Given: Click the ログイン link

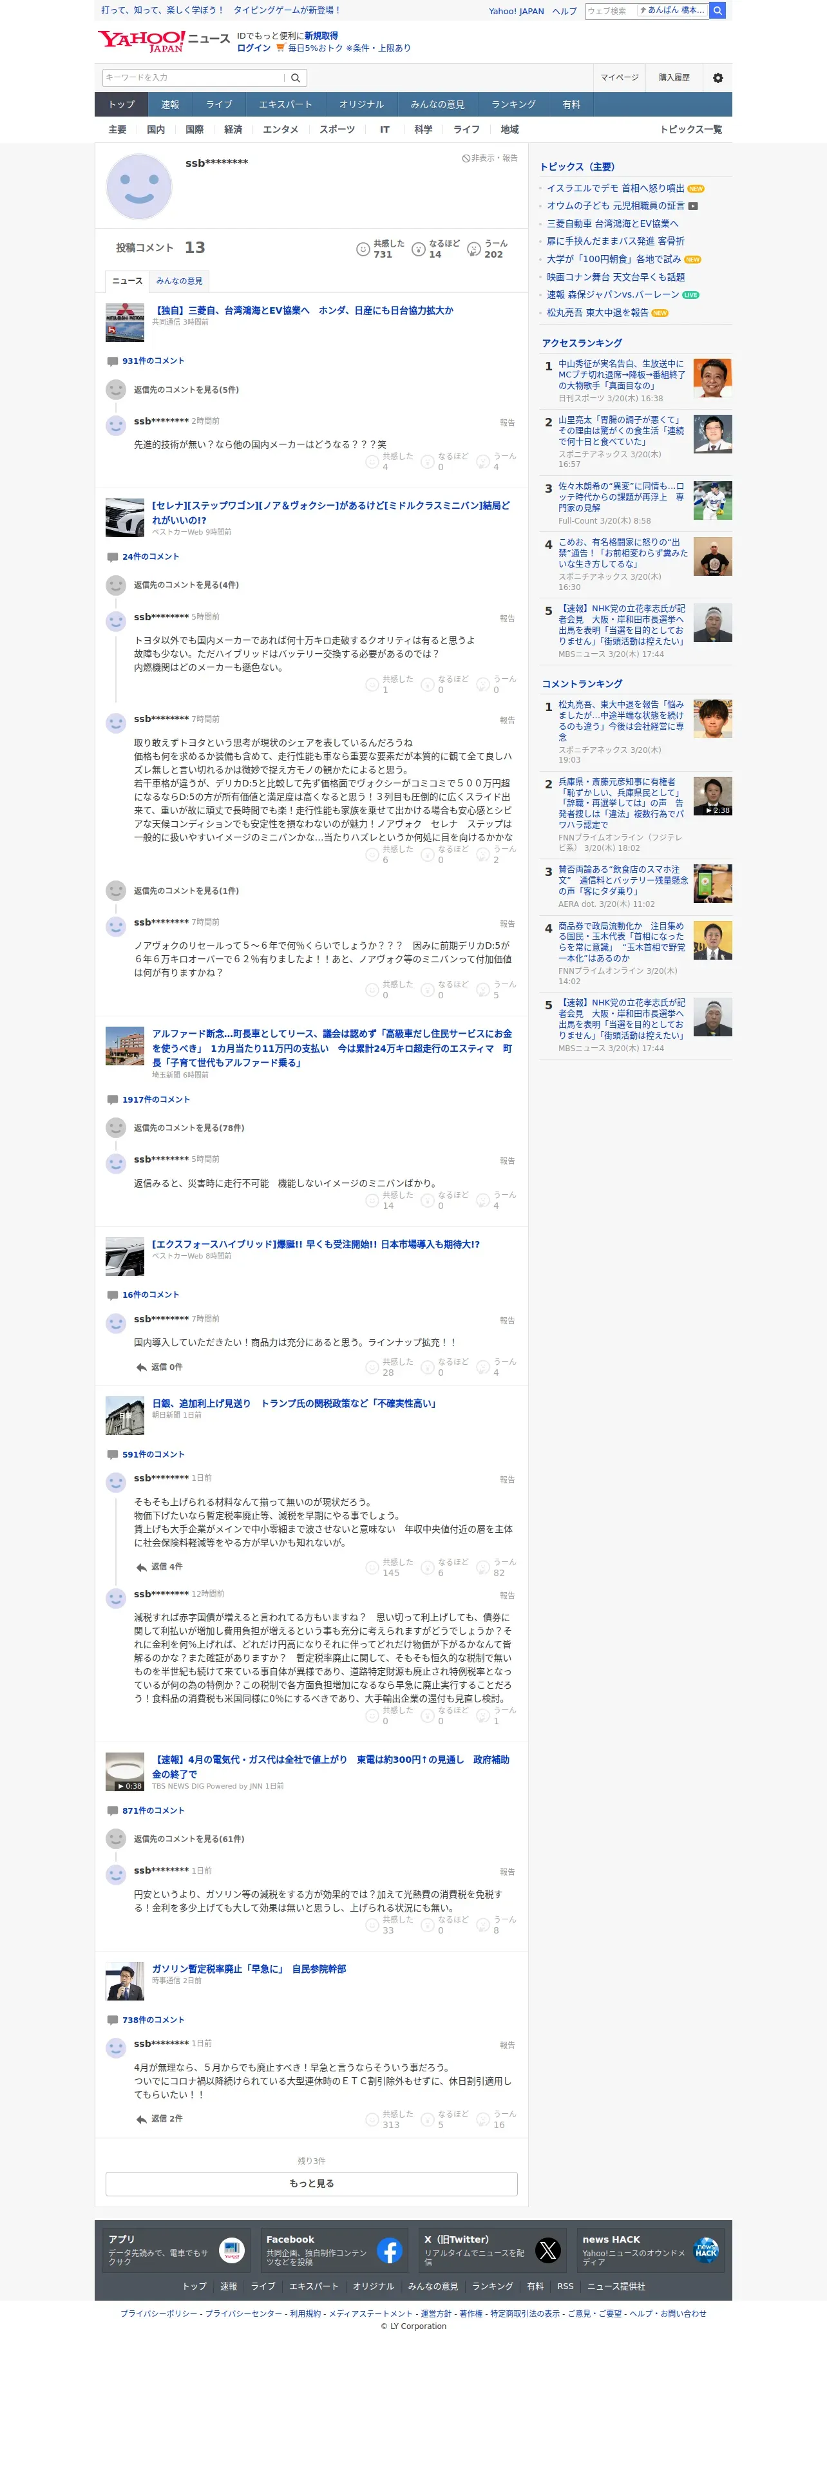Looking at the screenshot, I should (x=253, y=48).
